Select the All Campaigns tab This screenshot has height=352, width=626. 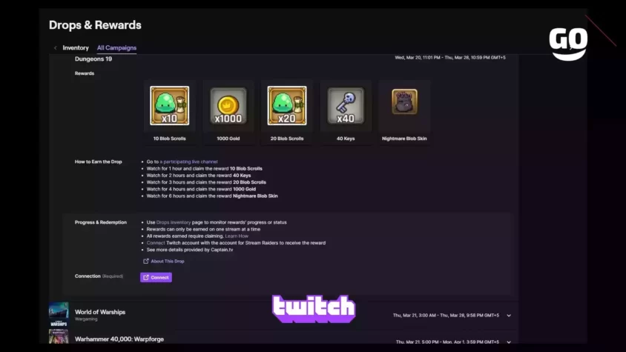[x=116, y=47]
